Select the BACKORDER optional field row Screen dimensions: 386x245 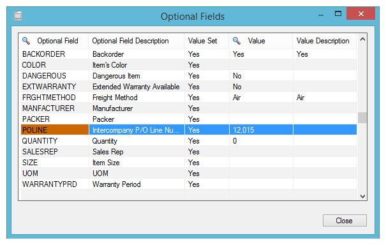189,54
